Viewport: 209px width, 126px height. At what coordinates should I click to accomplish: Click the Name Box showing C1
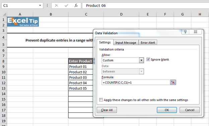coord(20,5)
